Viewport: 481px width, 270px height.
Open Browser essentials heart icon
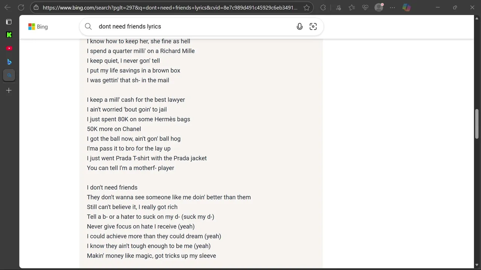(365, 7)
